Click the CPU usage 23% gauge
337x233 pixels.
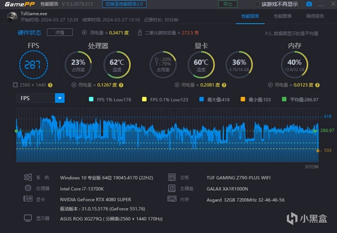tap(78, 65)
